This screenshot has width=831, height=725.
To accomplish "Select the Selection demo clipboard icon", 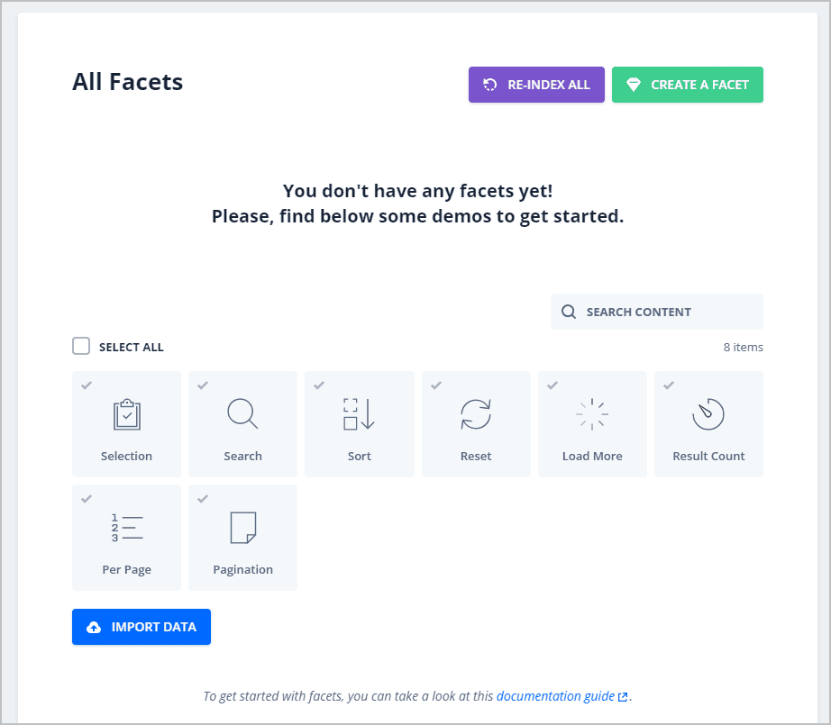I will [126, 414].
